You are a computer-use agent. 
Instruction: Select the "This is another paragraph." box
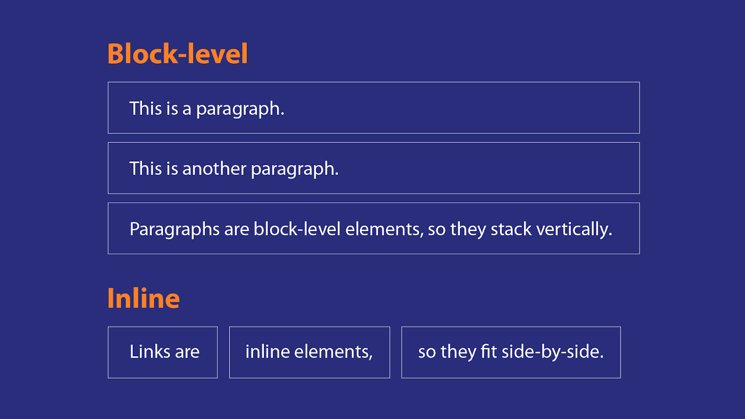(x=373, y=168)
